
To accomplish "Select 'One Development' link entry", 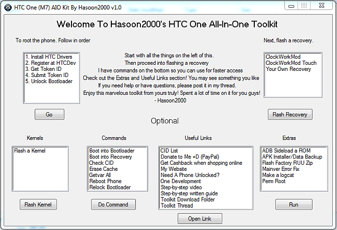I will tap(181, 181).
